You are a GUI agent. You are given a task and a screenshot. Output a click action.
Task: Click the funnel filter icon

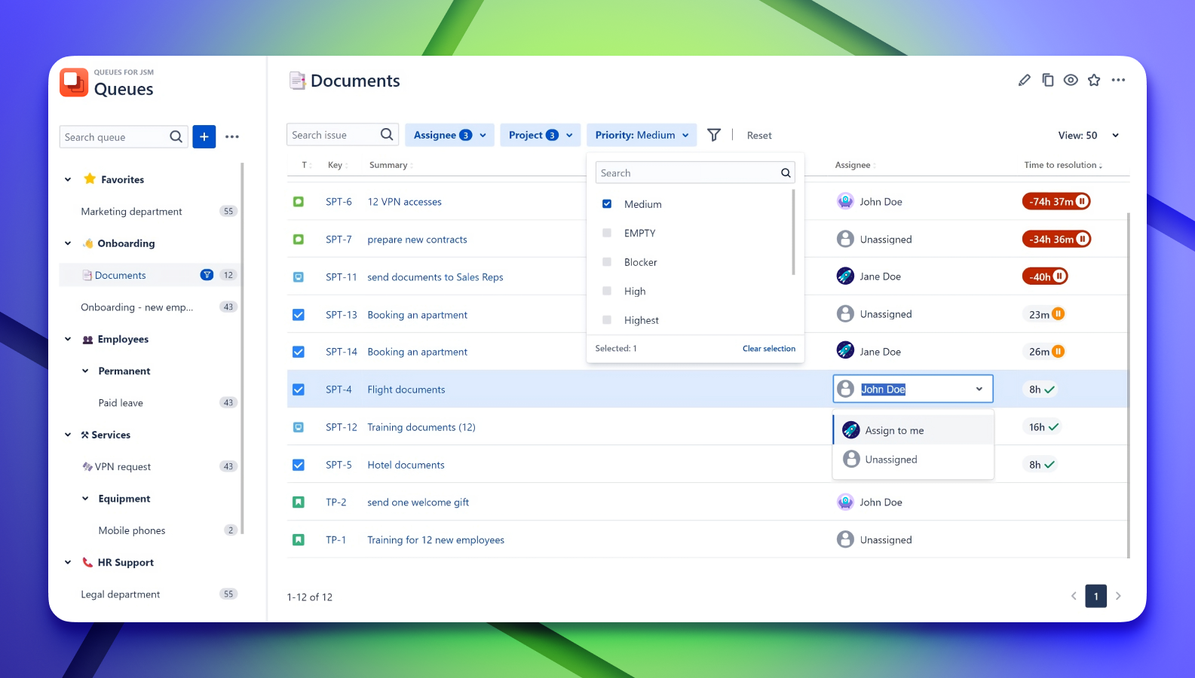[713, 135]
